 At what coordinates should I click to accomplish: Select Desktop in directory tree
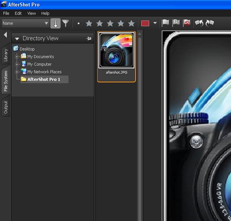coord(24,49)
